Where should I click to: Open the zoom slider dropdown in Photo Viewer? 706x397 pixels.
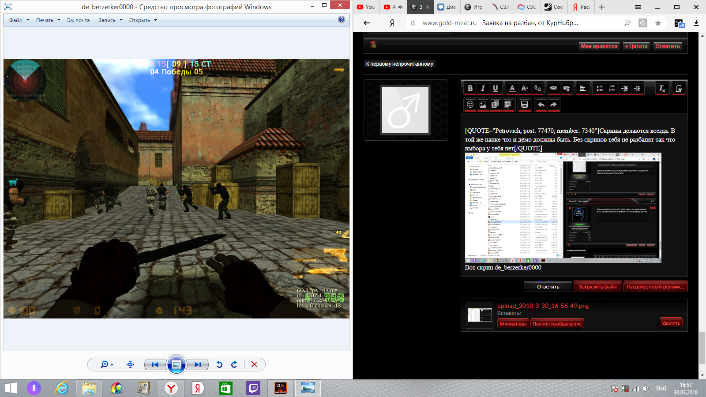pyautogui.click(x=107, y=364)
